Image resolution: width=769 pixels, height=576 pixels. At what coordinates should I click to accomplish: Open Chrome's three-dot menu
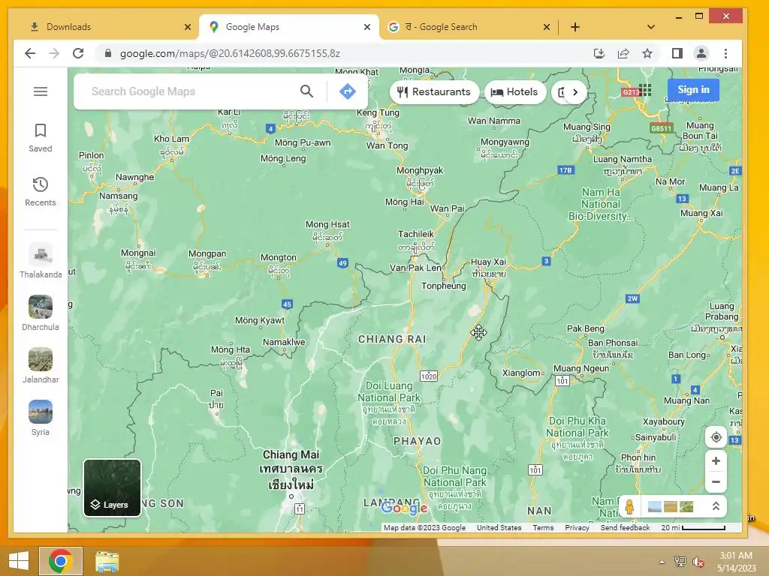tap(726, 53)
